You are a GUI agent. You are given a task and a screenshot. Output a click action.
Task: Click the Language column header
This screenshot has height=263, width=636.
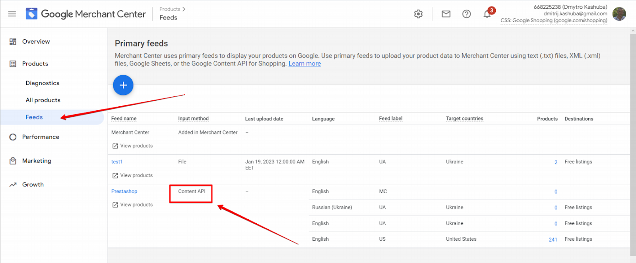(323, 119)
